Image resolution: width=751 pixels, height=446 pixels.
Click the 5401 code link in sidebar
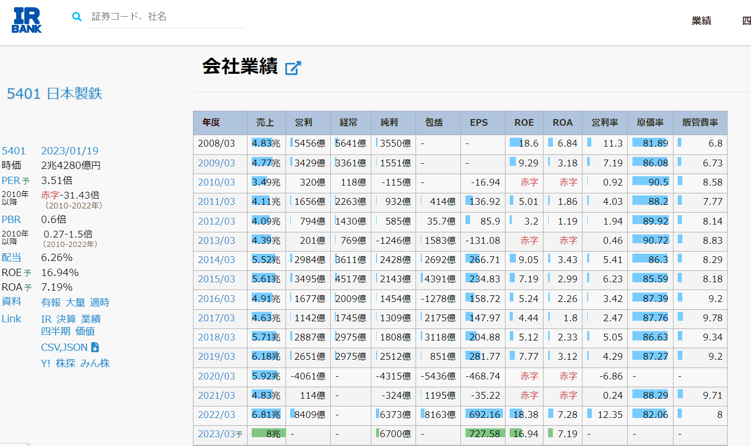[14, 151]
